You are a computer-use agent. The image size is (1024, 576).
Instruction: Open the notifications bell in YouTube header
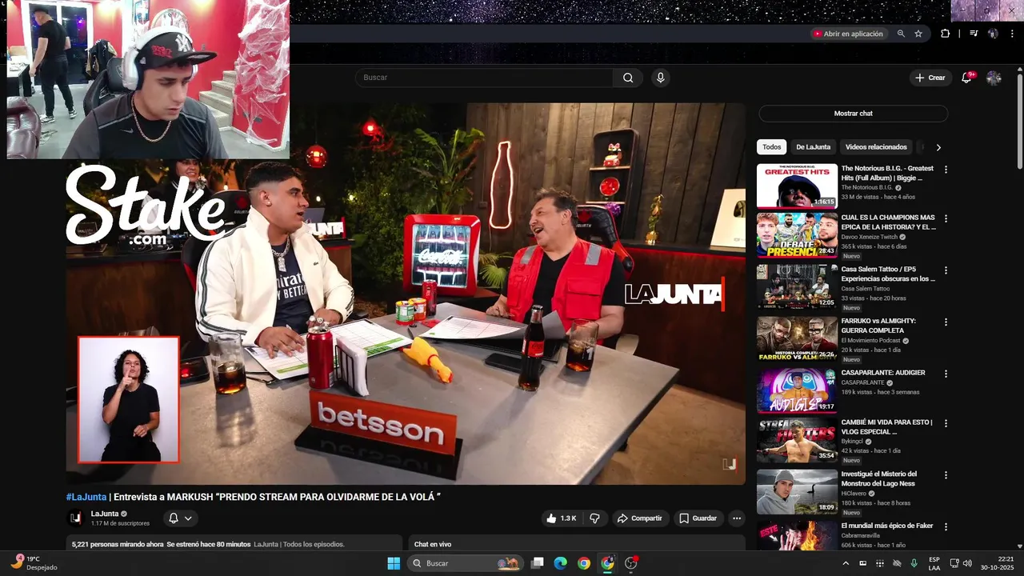coord(966,78)
